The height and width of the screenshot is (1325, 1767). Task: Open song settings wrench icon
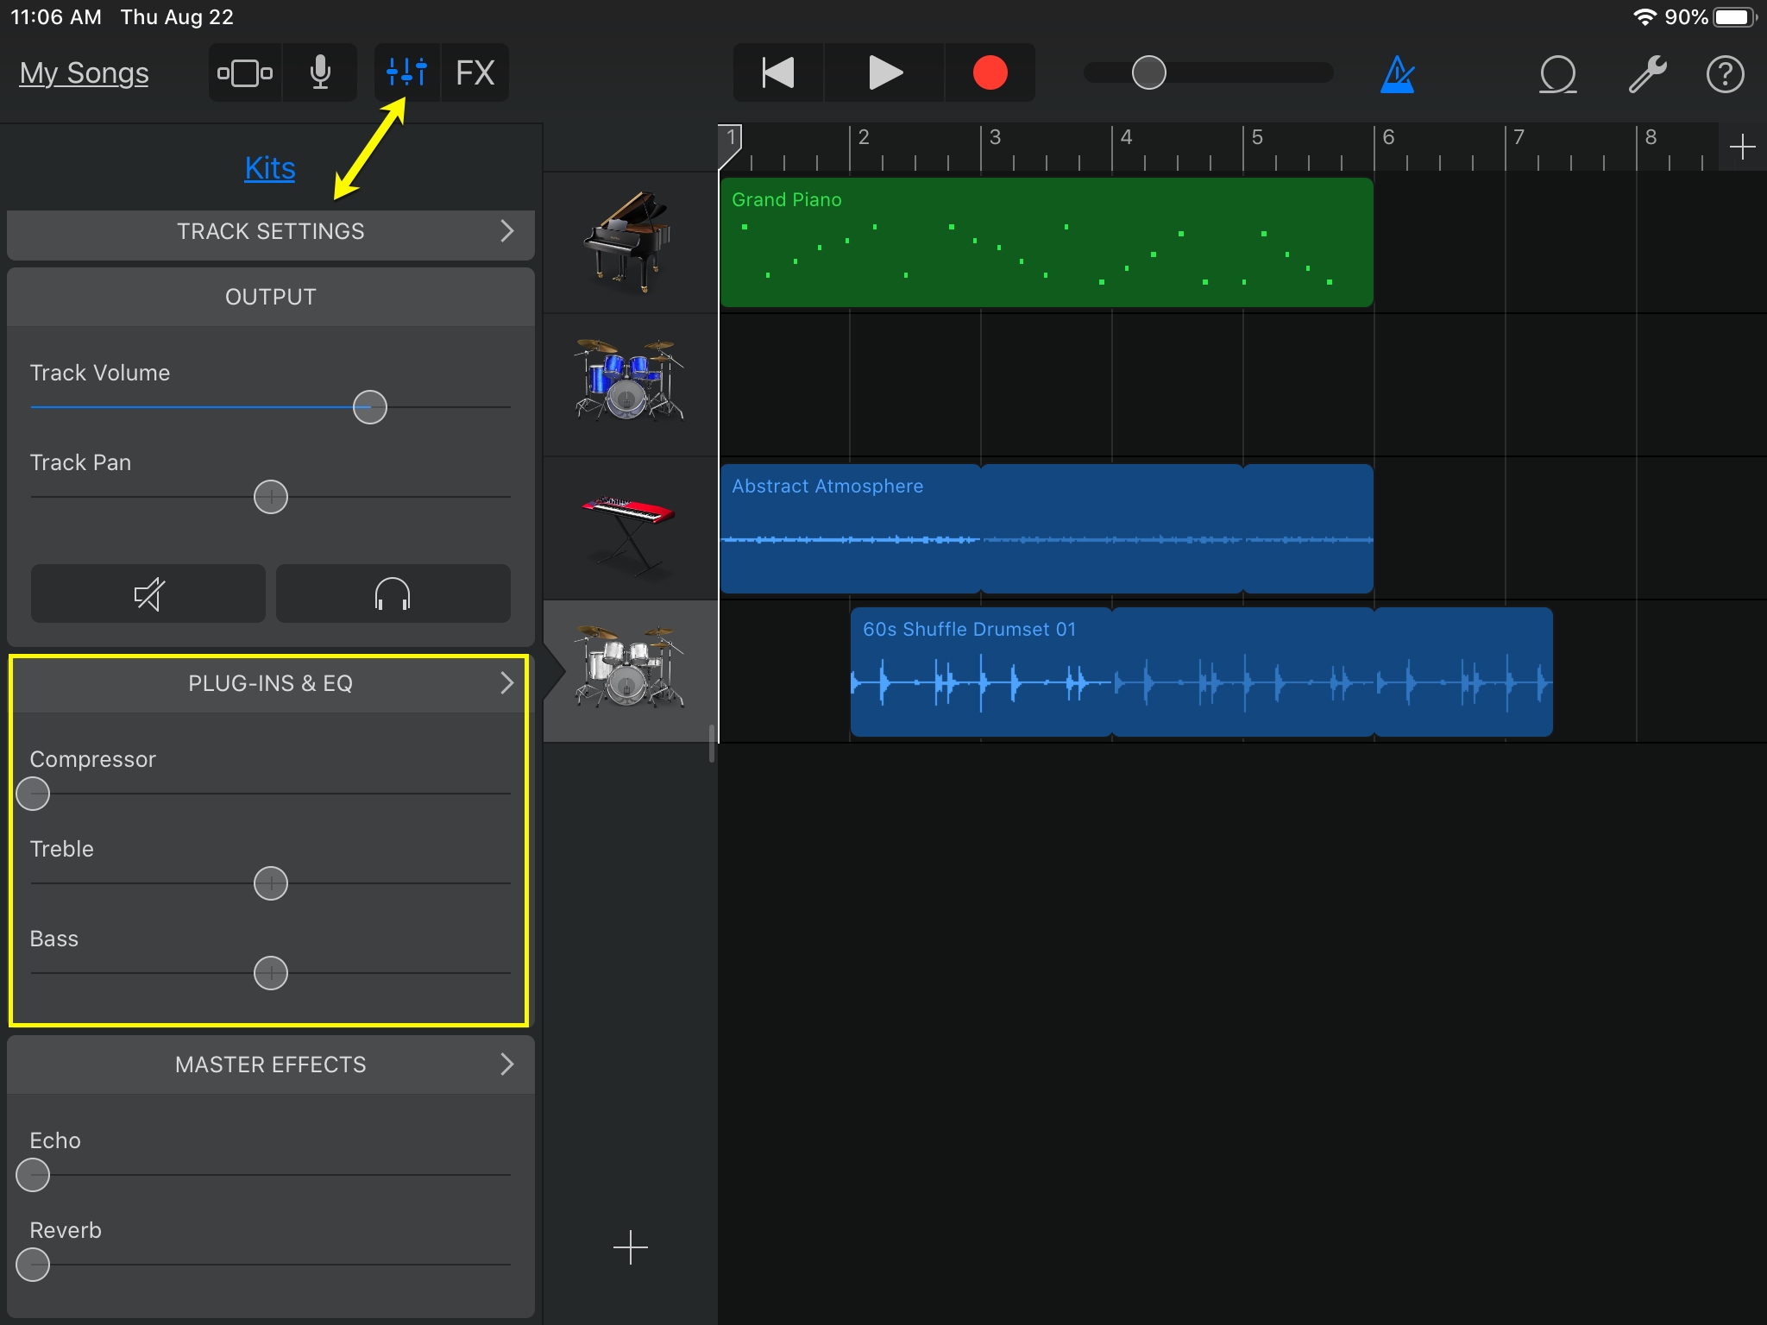[1647, 74]
